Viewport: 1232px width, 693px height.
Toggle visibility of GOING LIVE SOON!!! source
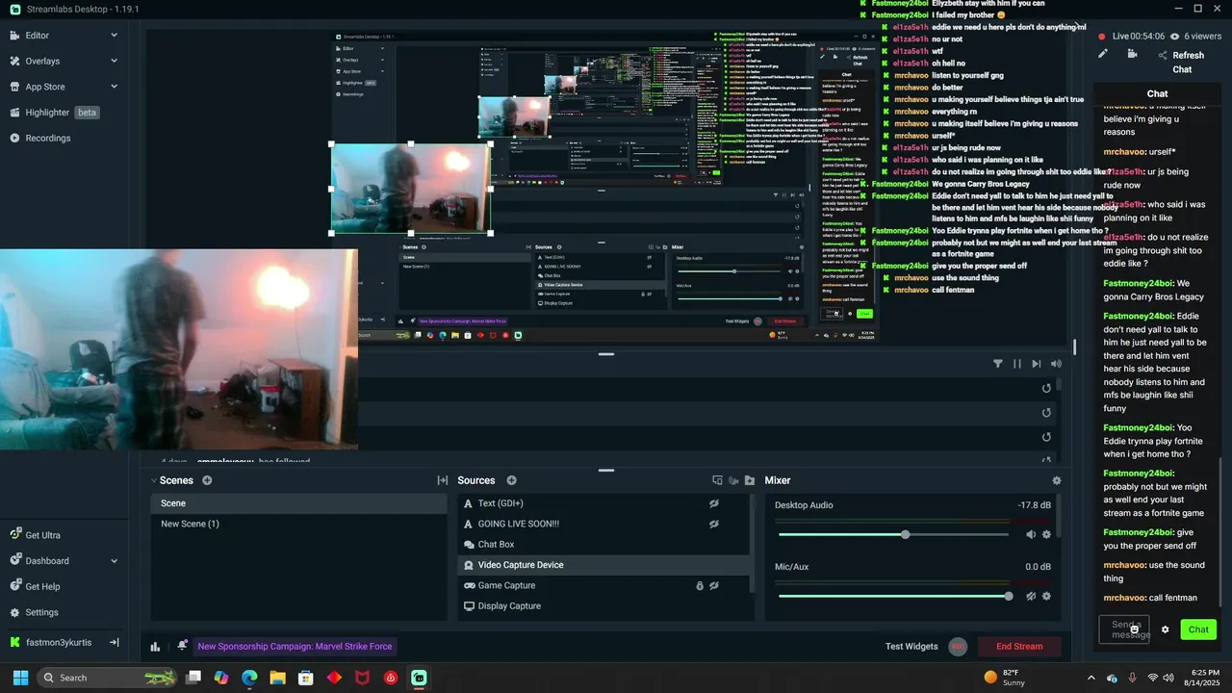pyautogui.click(x=714, y=524)
